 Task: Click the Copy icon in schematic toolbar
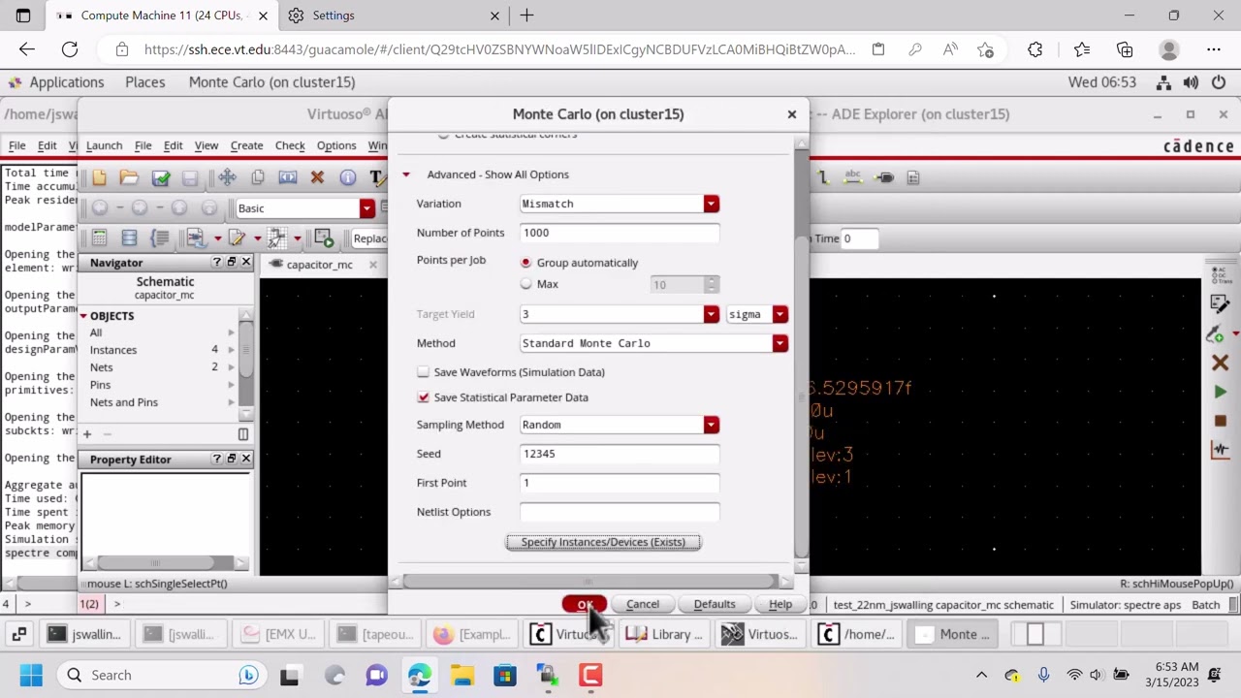coord(257,177)
